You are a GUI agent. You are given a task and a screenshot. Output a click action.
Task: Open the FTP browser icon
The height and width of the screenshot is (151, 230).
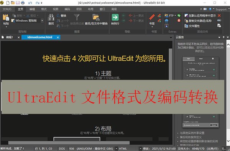(x=166, y=16)
